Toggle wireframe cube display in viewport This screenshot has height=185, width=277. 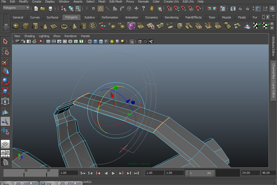pos(90,42)
